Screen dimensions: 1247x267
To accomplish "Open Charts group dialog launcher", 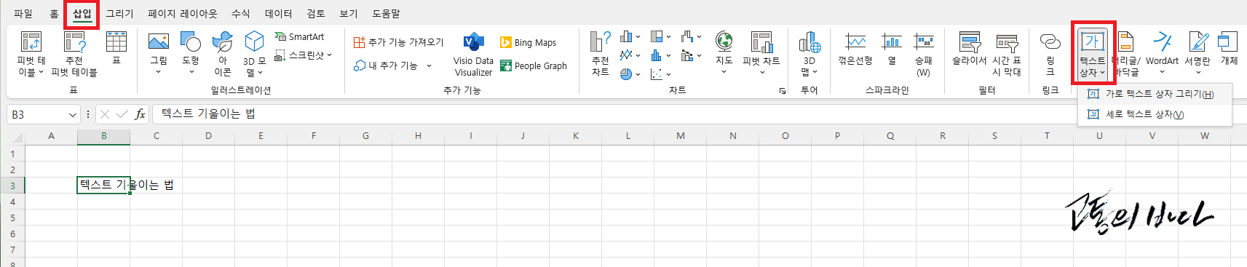I will pyautogui.click(x=783, y=91).
